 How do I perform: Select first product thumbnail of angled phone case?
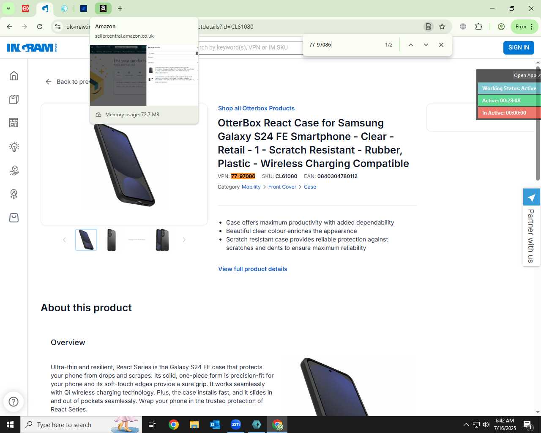pyautogui.click(x=86, y=240)
